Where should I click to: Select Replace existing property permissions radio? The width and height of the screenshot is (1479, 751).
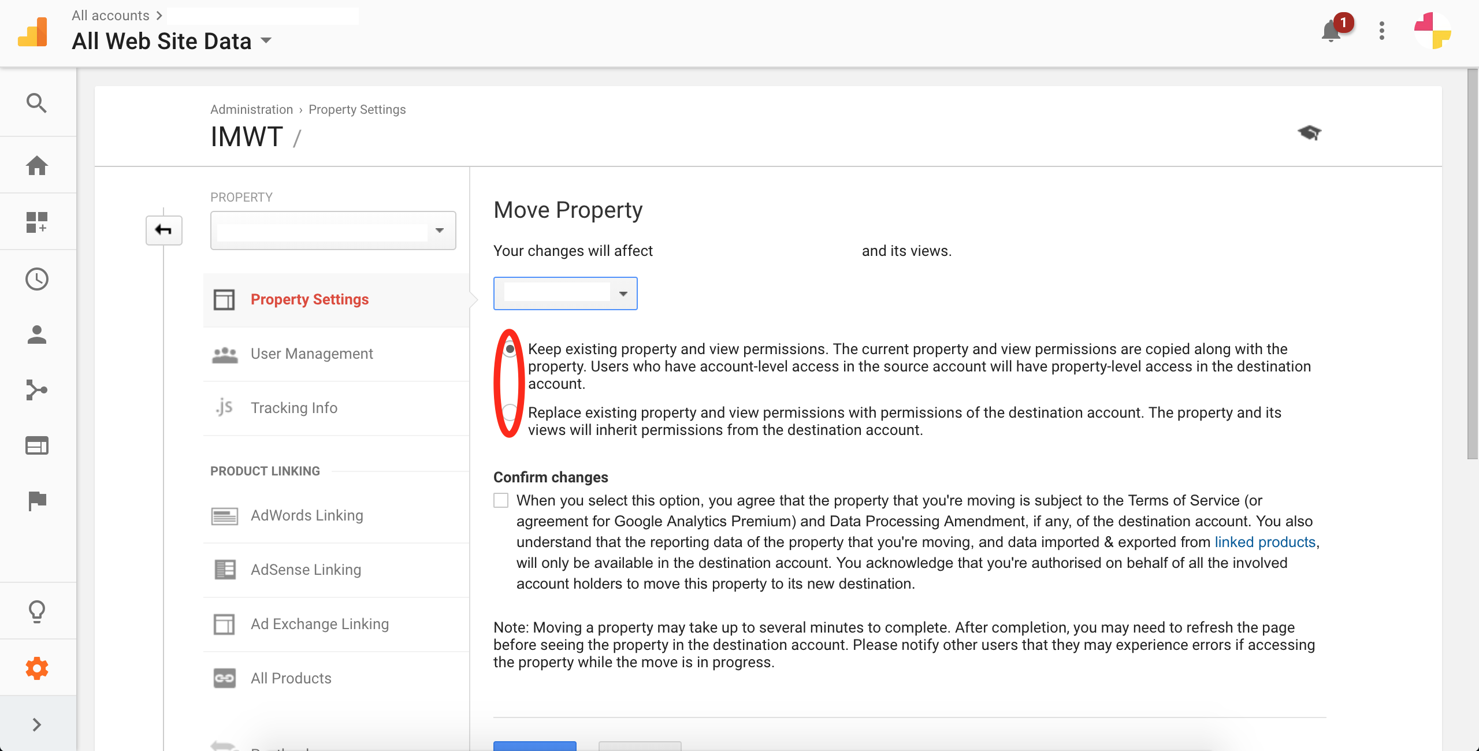point(510,412)
